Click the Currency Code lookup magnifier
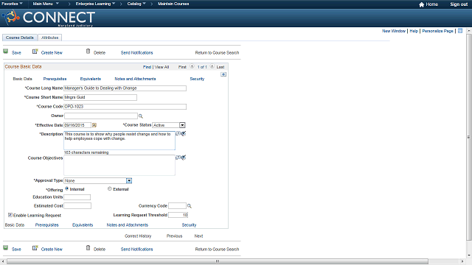This screenshot has width=472, height=265. click(x=190, y=206)
